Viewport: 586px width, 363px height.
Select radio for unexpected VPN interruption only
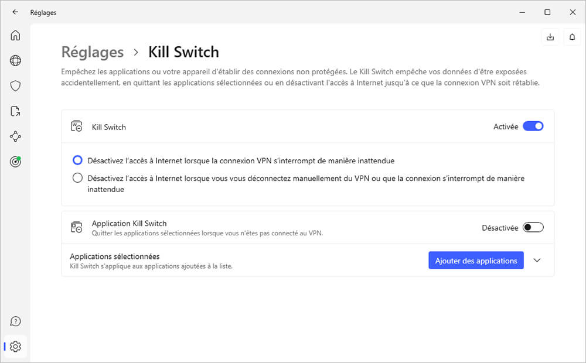pyautogui.click(x=77, y=160)
